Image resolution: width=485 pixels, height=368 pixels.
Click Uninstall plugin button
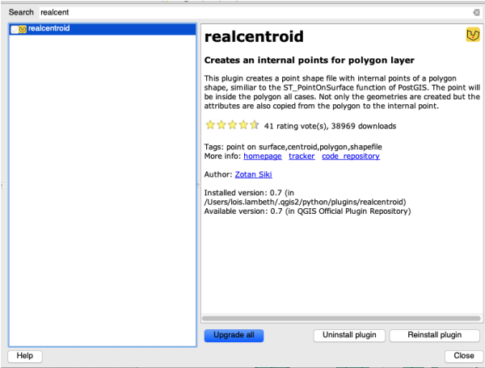(349, 335)
